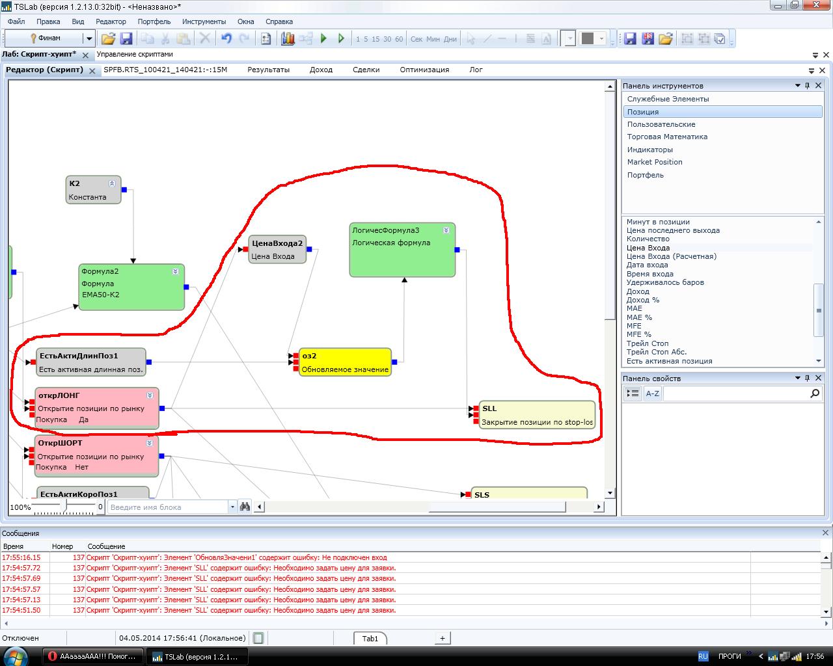Screen dimensions: 833x666
Task: Pin the Панель инструментов panel
Action: click(808, 86)
